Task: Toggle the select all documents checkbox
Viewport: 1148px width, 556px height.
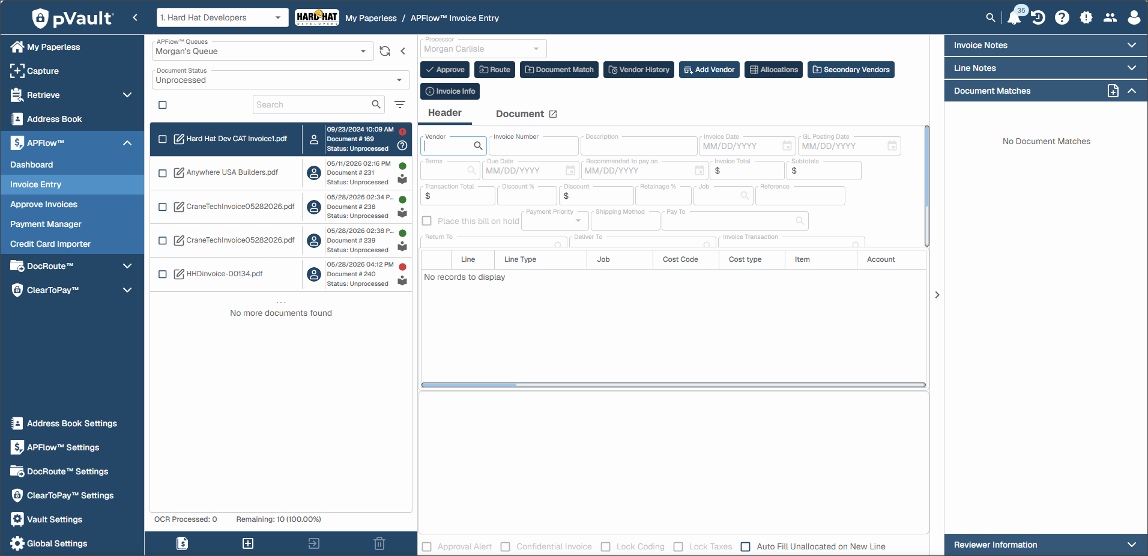Action: 163,105
